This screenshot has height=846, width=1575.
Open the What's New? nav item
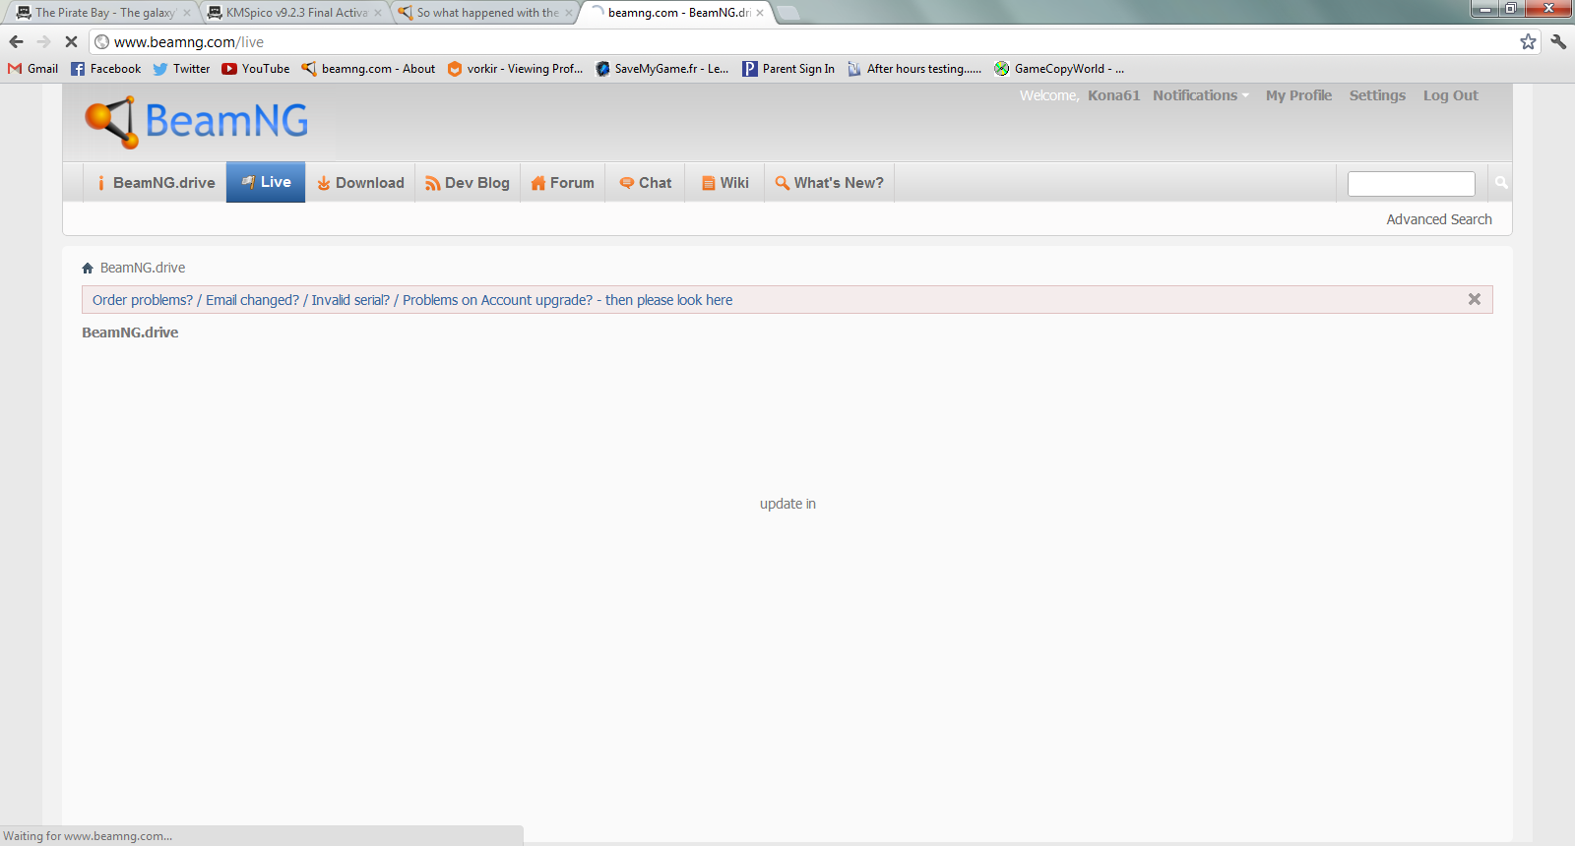(829, 183)
